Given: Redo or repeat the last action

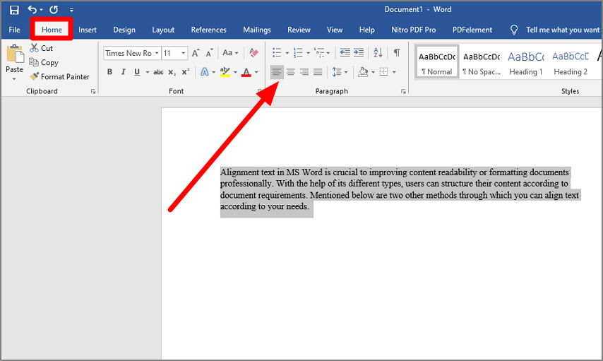Looking at the screenshot, I should [54, 10].
